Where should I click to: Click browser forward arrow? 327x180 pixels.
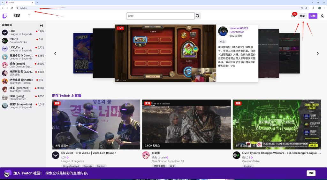pyautogui.click(x=7, y=8)
